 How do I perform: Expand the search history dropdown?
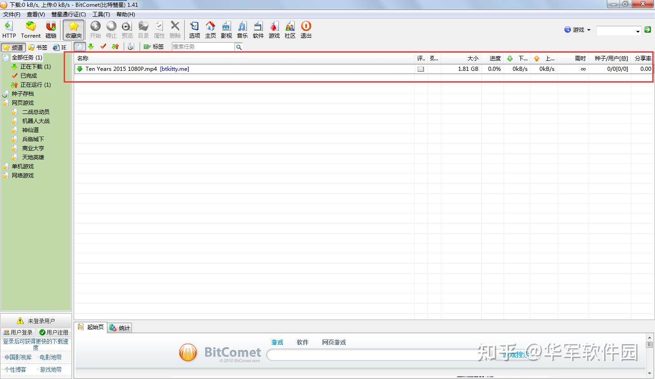639,30
